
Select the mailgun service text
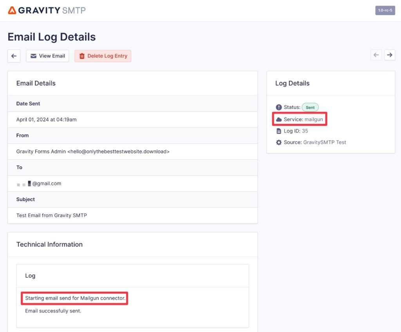(314, 119)
